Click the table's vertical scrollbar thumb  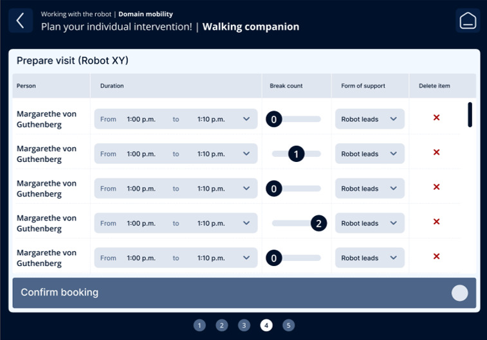coord(470,115)
